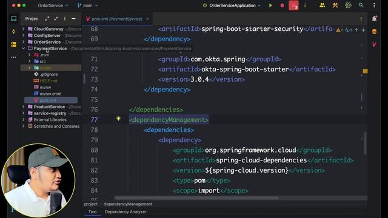Click com.okta.spring groupId on line 71

click(x=218, y=59)
